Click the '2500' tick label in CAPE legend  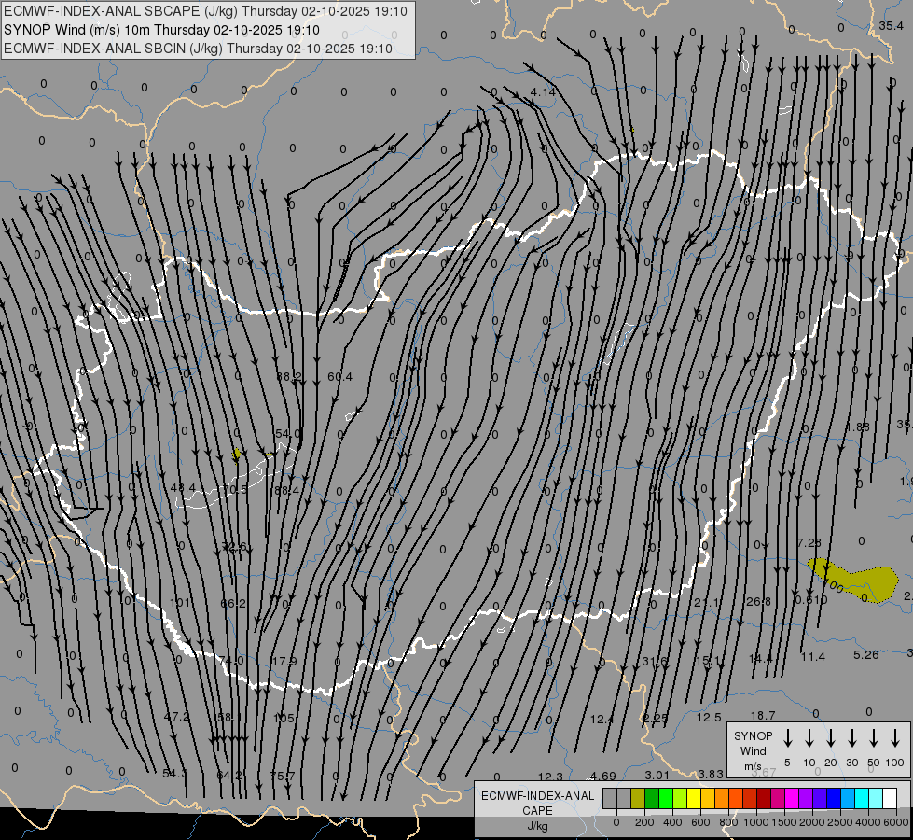[839, 822]
